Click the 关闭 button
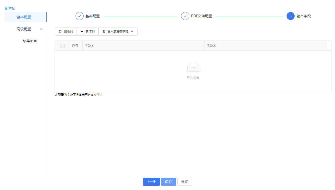 185,182
